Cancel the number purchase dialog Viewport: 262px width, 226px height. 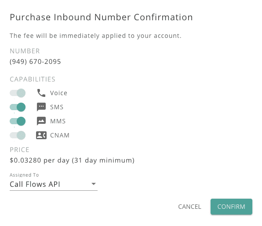(189, 207)
